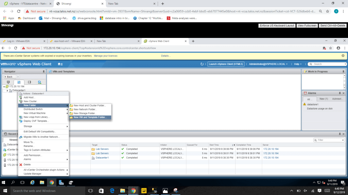Choose New VM and Template Folder
The height and width of the screenshot is (195, 348).
[x=90, y=117]
